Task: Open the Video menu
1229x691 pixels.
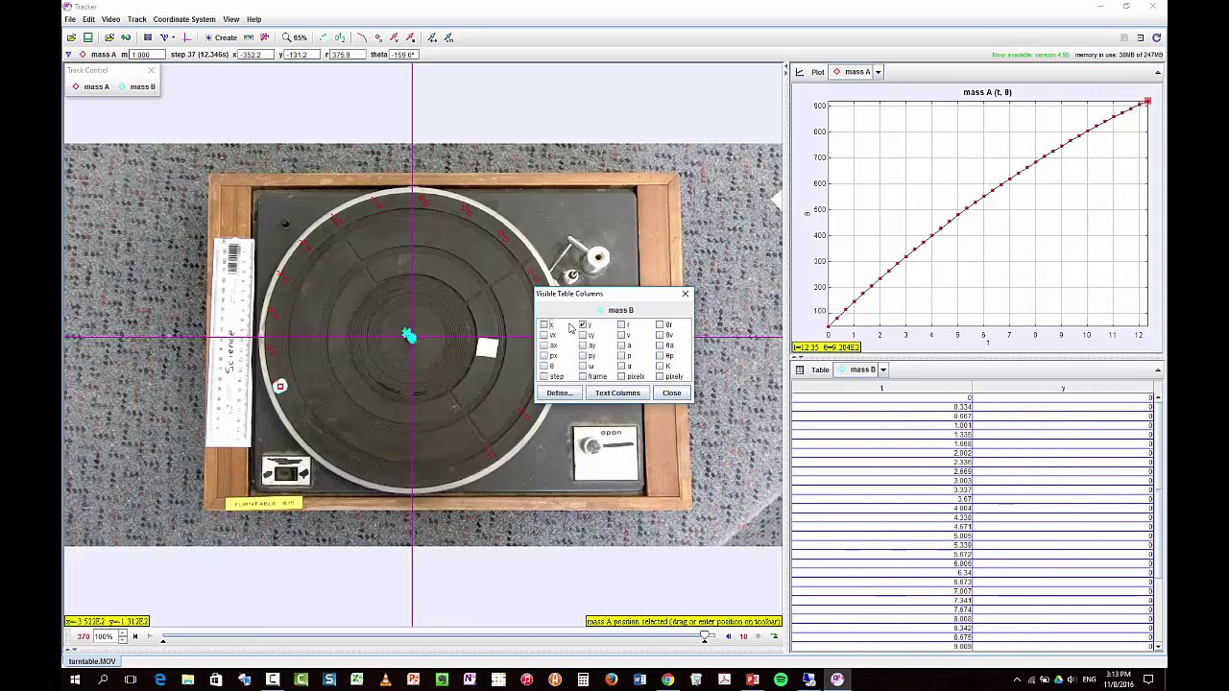Action: pos(110,19)
